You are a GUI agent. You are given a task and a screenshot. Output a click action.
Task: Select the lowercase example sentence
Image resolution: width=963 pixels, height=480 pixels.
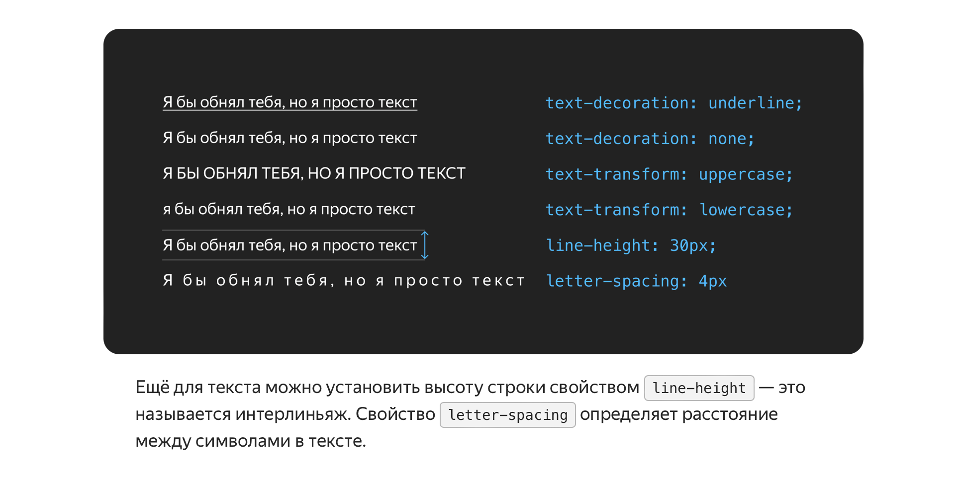(x=289, y=209)
